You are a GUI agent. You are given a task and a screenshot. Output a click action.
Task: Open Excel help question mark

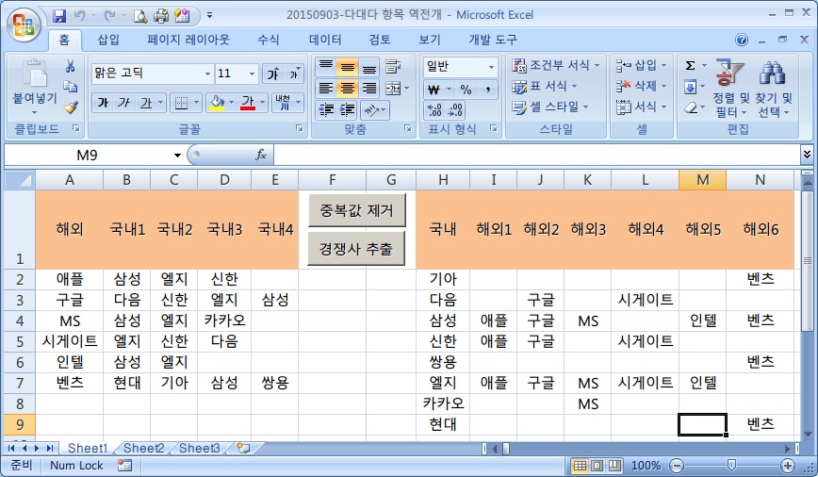[x=742, y=40]
